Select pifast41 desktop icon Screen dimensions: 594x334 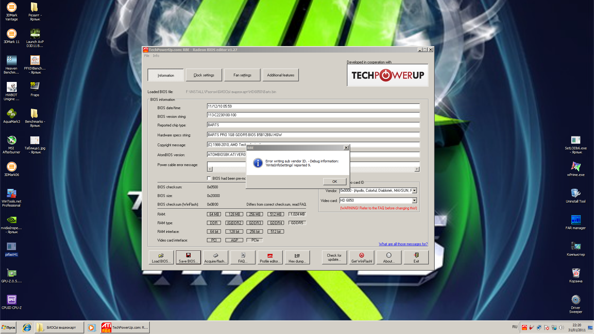coord(11,249)
